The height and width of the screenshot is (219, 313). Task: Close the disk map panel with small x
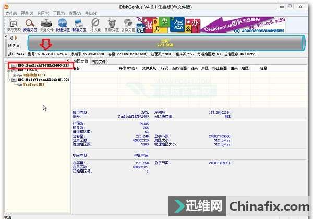pyautogui.click(x=6, y=36)
